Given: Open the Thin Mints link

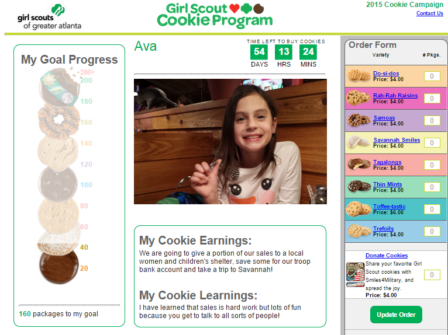Looking at the screenshot, I should point(387,184).
